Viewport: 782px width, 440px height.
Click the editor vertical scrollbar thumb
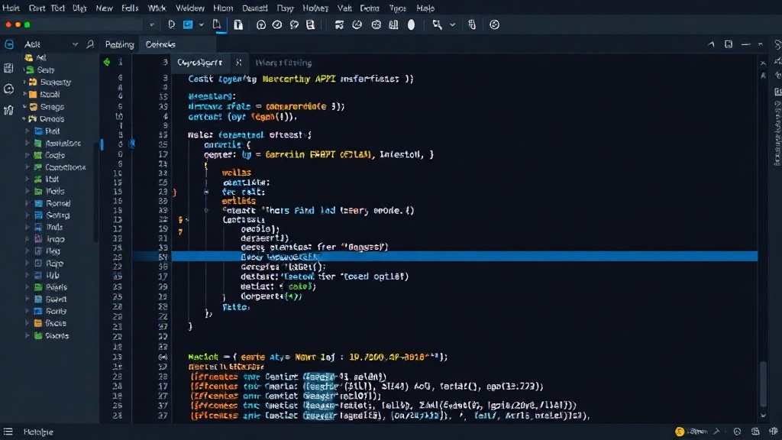point(763,384)
